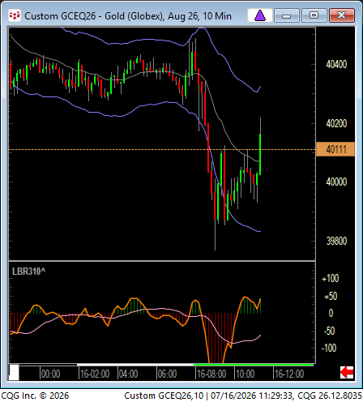Click the orange 40111 current price label
This screenshot has height=402, width=363.
click(335, 149)
